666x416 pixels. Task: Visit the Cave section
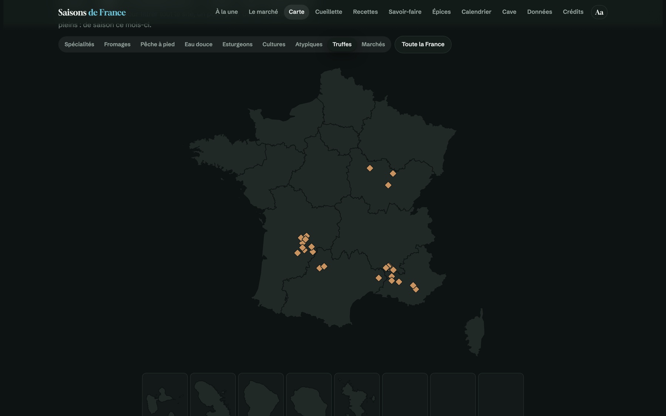click(509, 12)
